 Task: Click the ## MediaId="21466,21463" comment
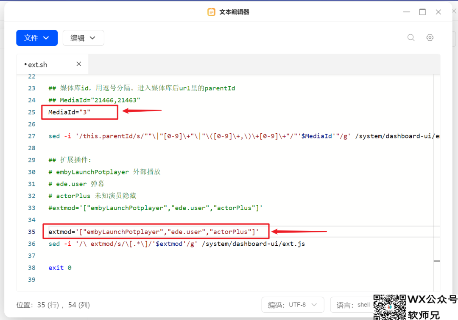[x=94, y=100]
